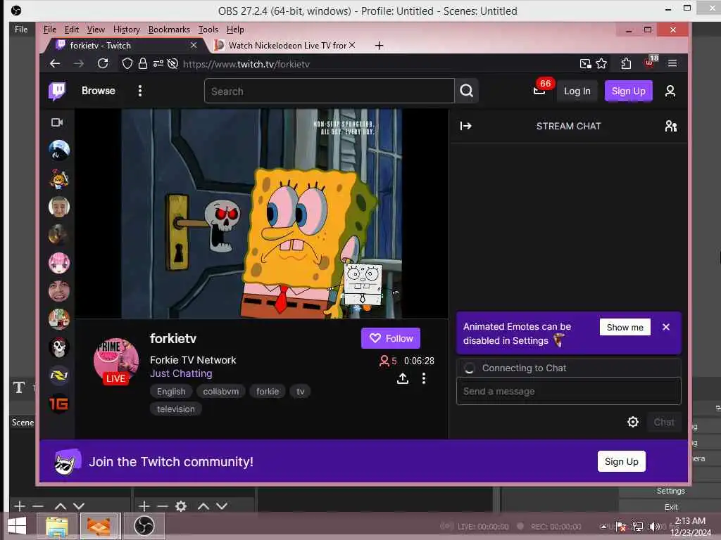Image resolution: width=721 pixels, height=540 pixels.
Task: Click the site padlock security icon
Action: [x=143, y=63]
